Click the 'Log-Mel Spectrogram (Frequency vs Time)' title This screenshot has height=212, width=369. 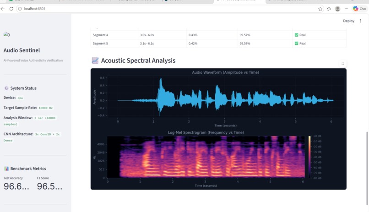206,132
